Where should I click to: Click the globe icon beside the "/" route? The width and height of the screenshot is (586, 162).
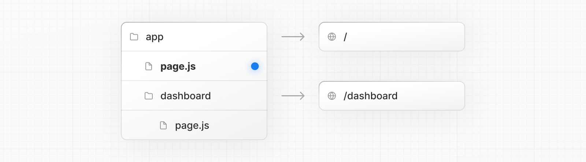pyautogui.click(x=332, y=37)
